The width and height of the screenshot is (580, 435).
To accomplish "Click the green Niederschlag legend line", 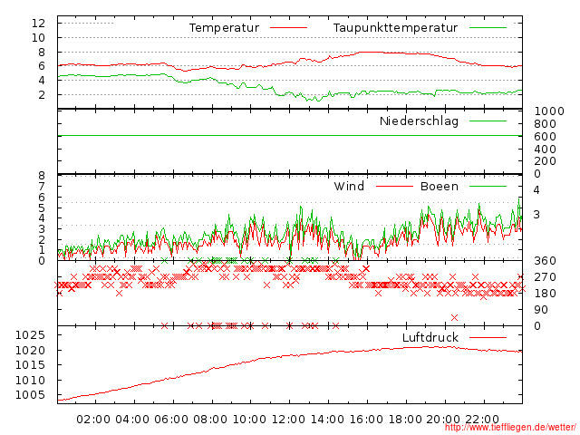I will pos(488,121).
